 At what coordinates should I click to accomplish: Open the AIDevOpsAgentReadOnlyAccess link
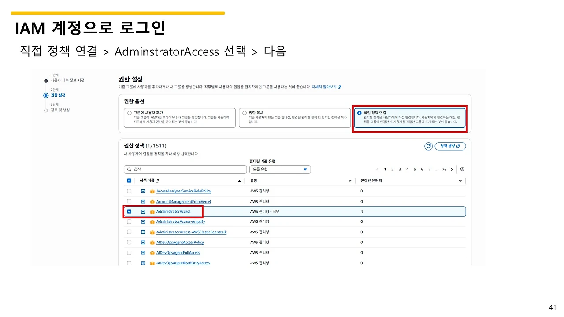click(183, 263)
